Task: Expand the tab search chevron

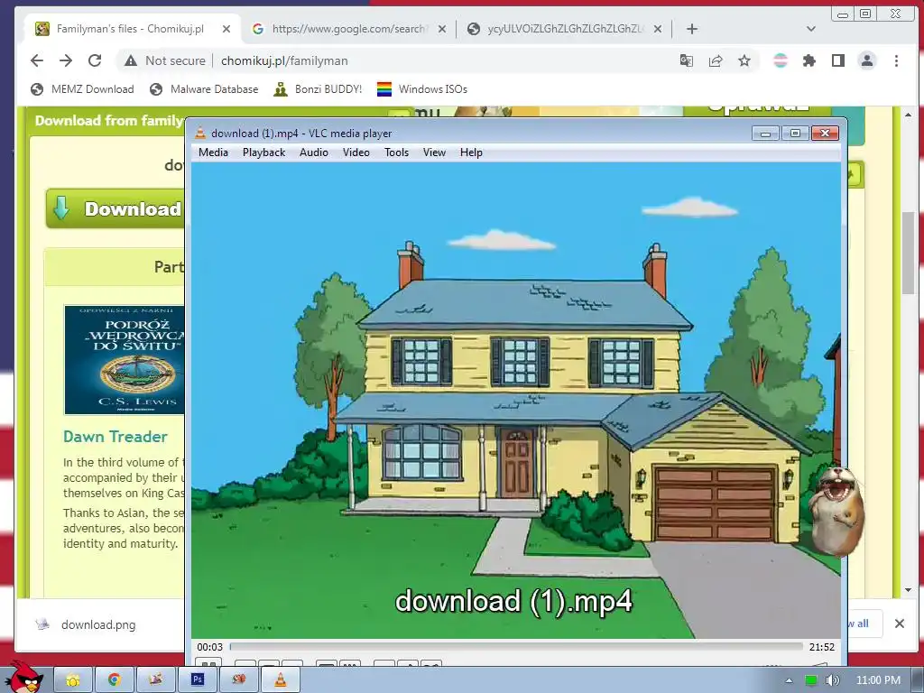Action: coord(811,29)
